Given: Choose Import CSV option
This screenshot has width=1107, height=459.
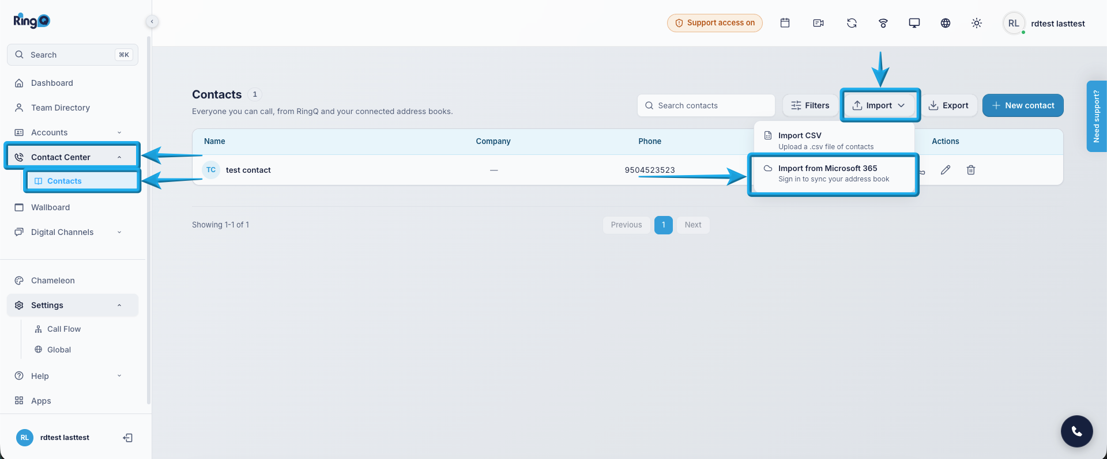Looking at the screenshot, I should [834, 141].
